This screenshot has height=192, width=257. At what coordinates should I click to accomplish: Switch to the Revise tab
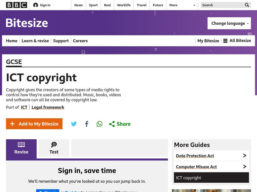pyautogui.click(x=21, y=149)
